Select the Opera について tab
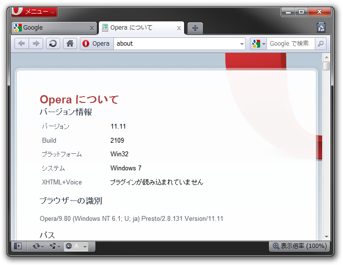This screenshot has height=265, width=343. [141, 28]
